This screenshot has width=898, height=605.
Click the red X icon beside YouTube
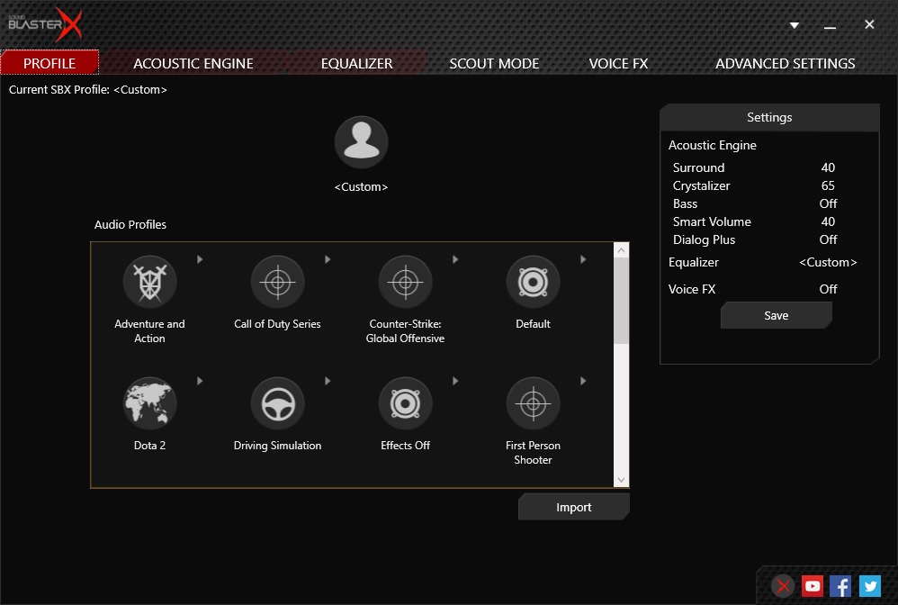(x=783, y=586)
